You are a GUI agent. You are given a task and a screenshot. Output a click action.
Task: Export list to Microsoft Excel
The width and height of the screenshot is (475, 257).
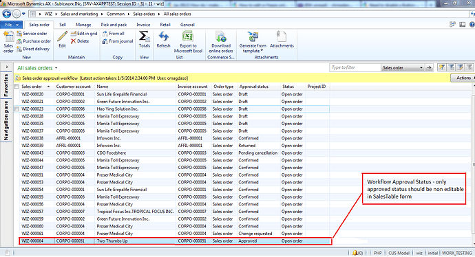coord(188,42)
